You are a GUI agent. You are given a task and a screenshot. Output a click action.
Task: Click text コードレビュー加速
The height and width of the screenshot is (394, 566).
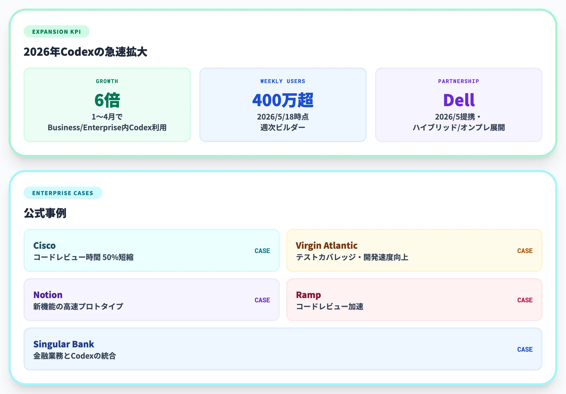point(330,307)
